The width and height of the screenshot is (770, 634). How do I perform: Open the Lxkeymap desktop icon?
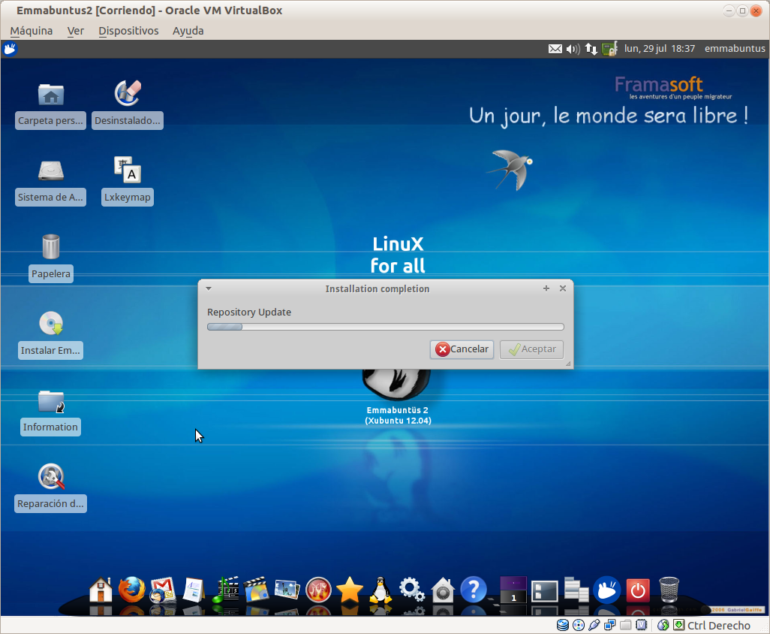pyautogui.click(x=127, y=171)
